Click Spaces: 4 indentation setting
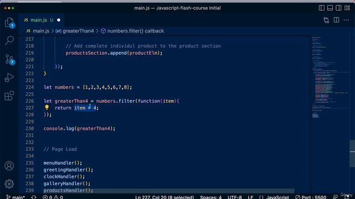The width and height of the screenshot is (355, 199). tap(211, 197)
